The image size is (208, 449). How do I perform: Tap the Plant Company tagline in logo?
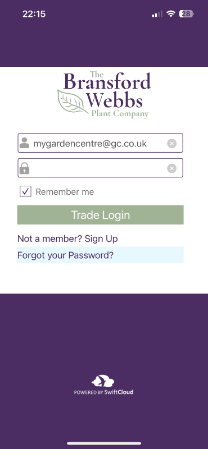coord(120,114)
